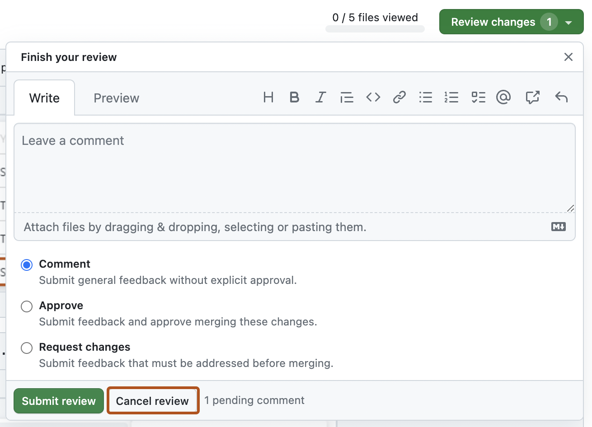Viewport: 592px width, 427px height.
Task: Close the Finish your review dialog
Action: point(569,57)
